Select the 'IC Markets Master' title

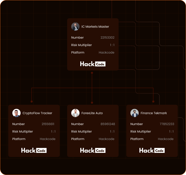(x=95, y=27)
